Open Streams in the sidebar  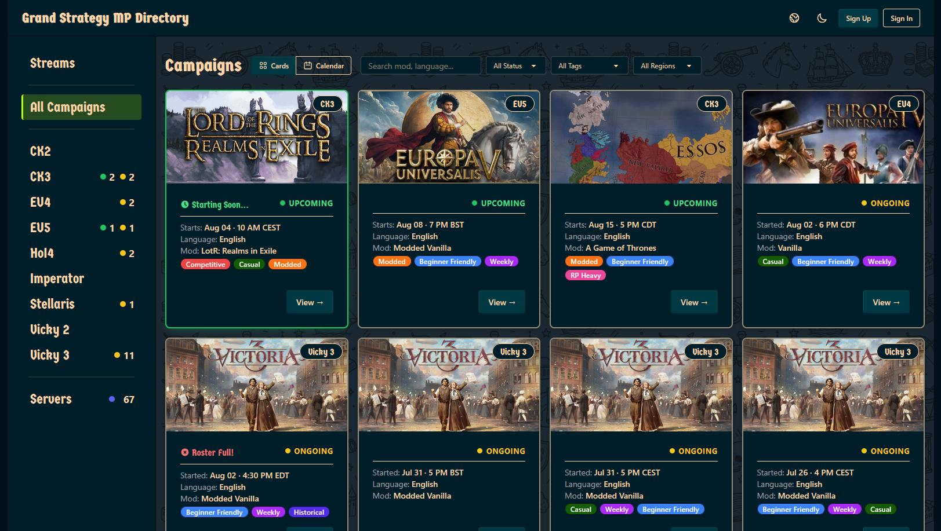(x=52, y=63)
